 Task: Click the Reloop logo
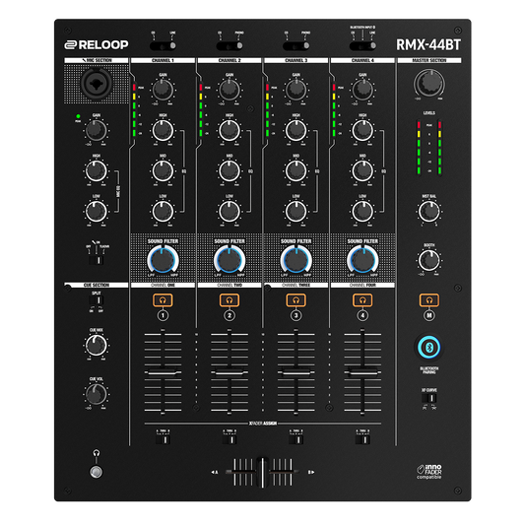(97, 44)
